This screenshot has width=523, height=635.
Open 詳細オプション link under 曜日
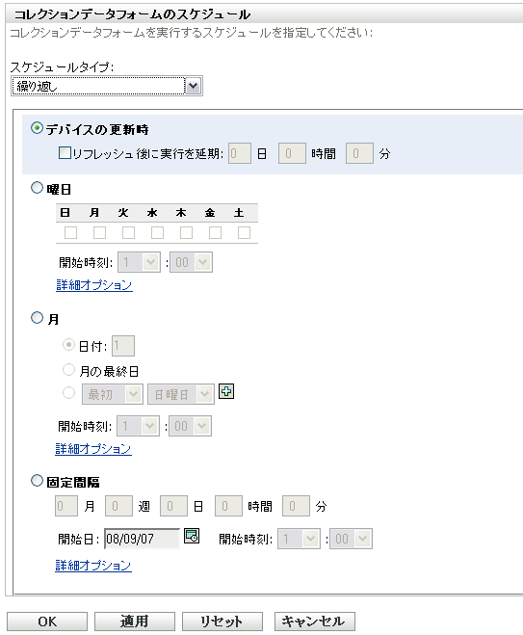point(94,285)
